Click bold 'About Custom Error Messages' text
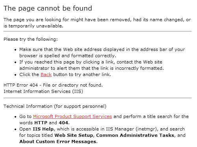 (58, 142)
